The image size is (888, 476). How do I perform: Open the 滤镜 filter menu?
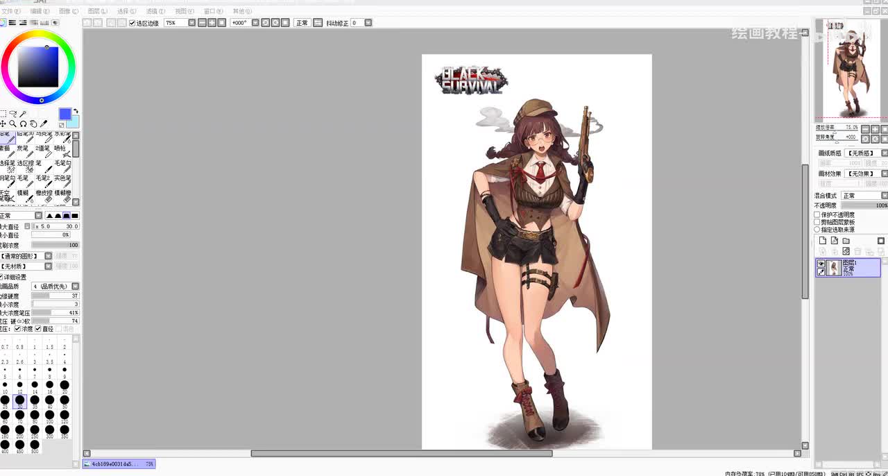point(156,12)
